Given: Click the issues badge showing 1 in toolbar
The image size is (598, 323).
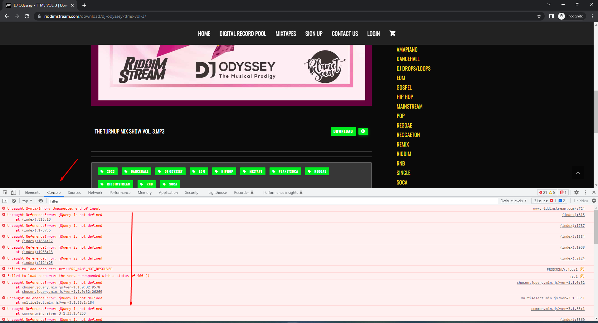Looking at the screenshot, I should point(563,192).
